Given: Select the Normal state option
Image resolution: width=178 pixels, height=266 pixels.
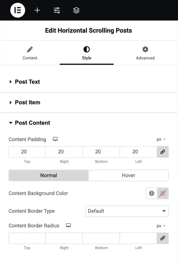Looking at the screenshot, I should coord(49,175).
